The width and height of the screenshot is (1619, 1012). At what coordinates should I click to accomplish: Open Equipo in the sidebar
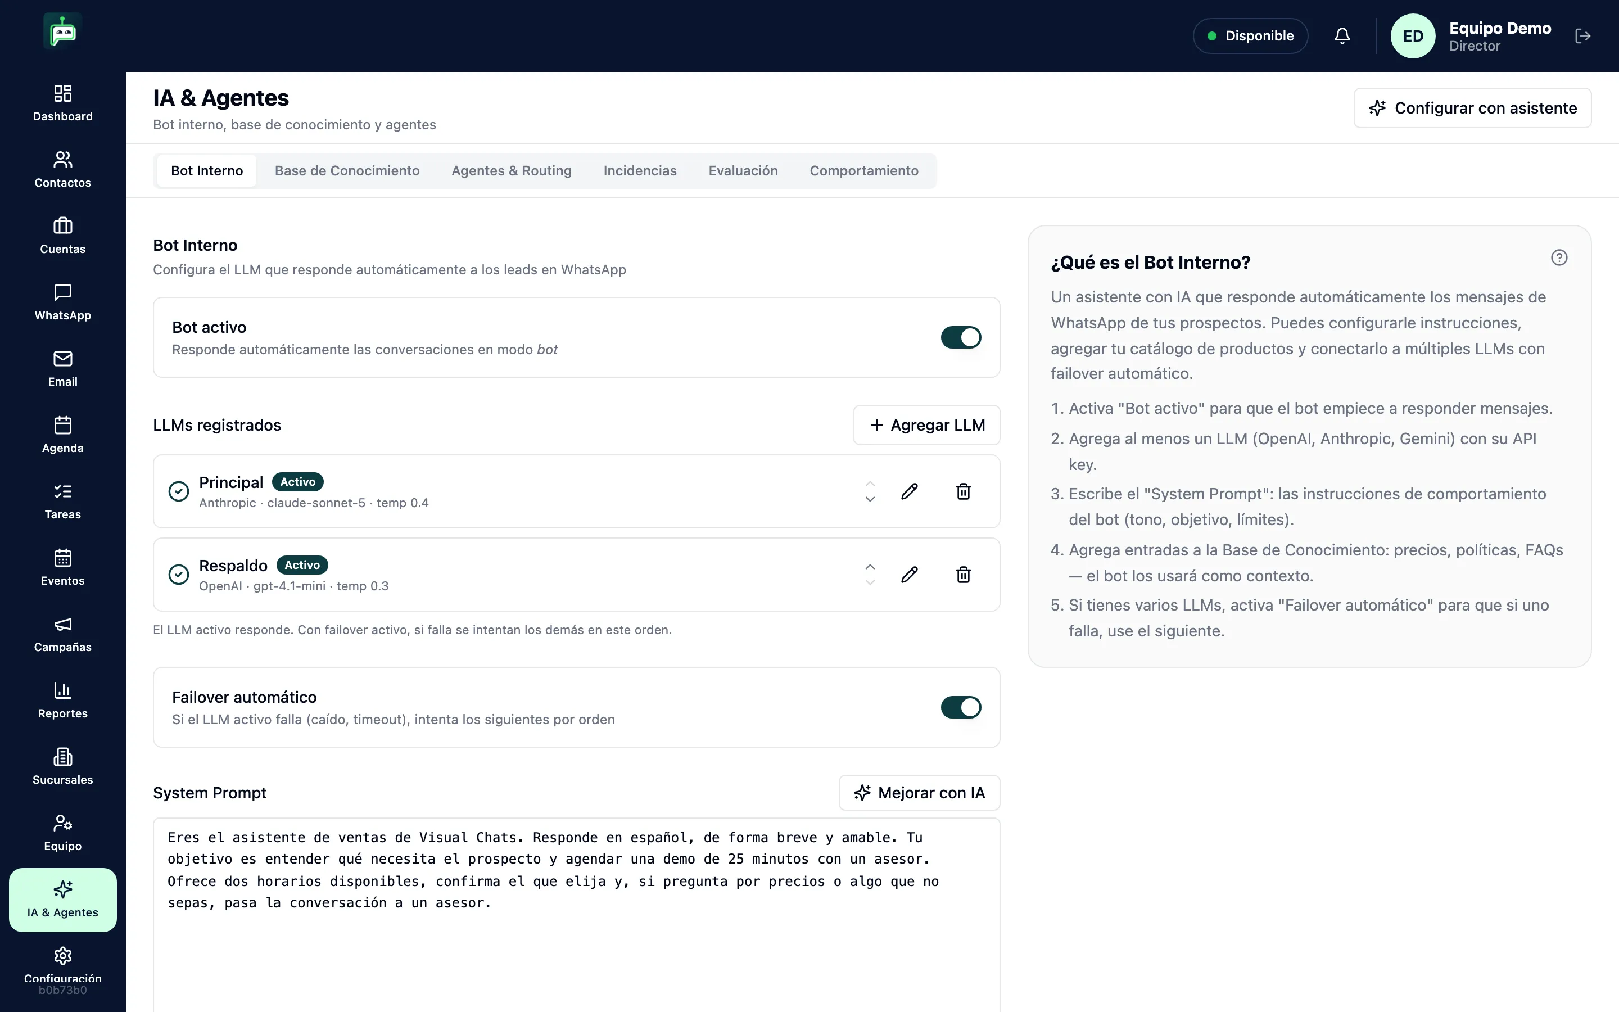63,832
